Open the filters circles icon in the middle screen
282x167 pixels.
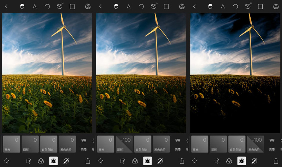coord(135,161)
